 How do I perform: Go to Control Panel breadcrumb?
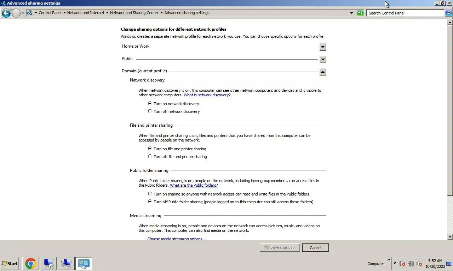coord(50,13)
